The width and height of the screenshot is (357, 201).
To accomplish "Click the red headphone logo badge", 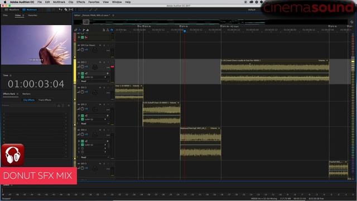I will pos(13,155).
